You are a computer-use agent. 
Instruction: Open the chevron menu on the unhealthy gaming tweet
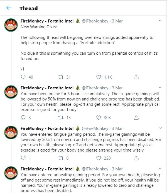click(x=160, y=168)
